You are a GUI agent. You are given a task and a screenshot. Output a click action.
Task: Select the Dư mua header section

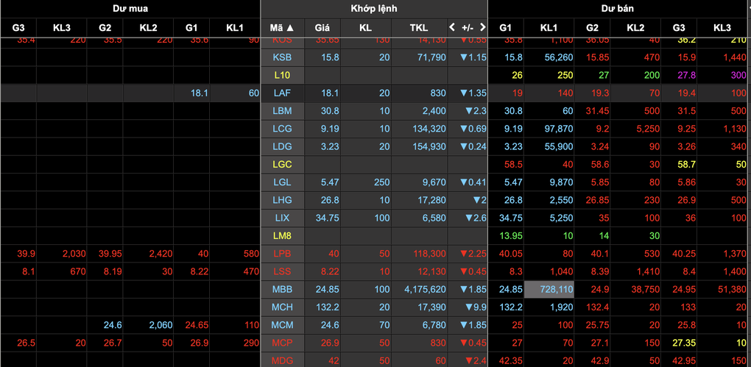coord(130,9)
